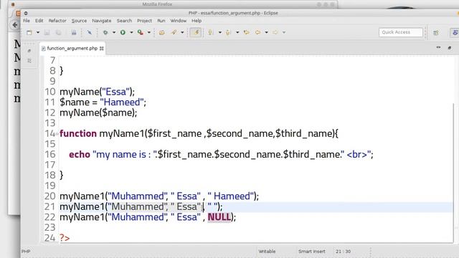
Task: Close the function_argument.php tab
Action: [x=102, y=49]
